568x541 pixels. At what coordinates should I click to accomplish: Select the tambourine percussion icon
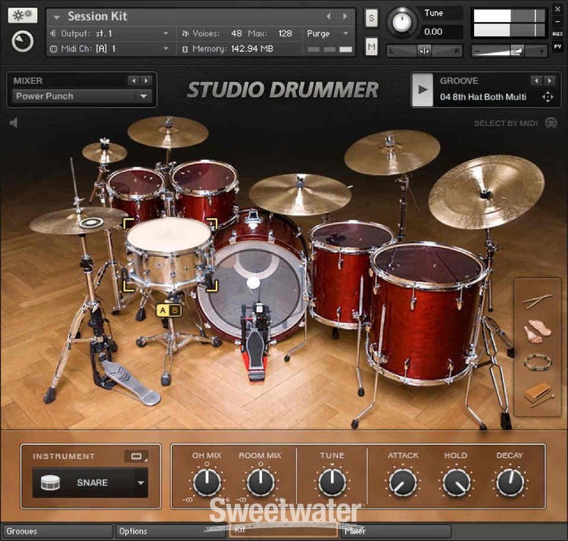[538, 362]
